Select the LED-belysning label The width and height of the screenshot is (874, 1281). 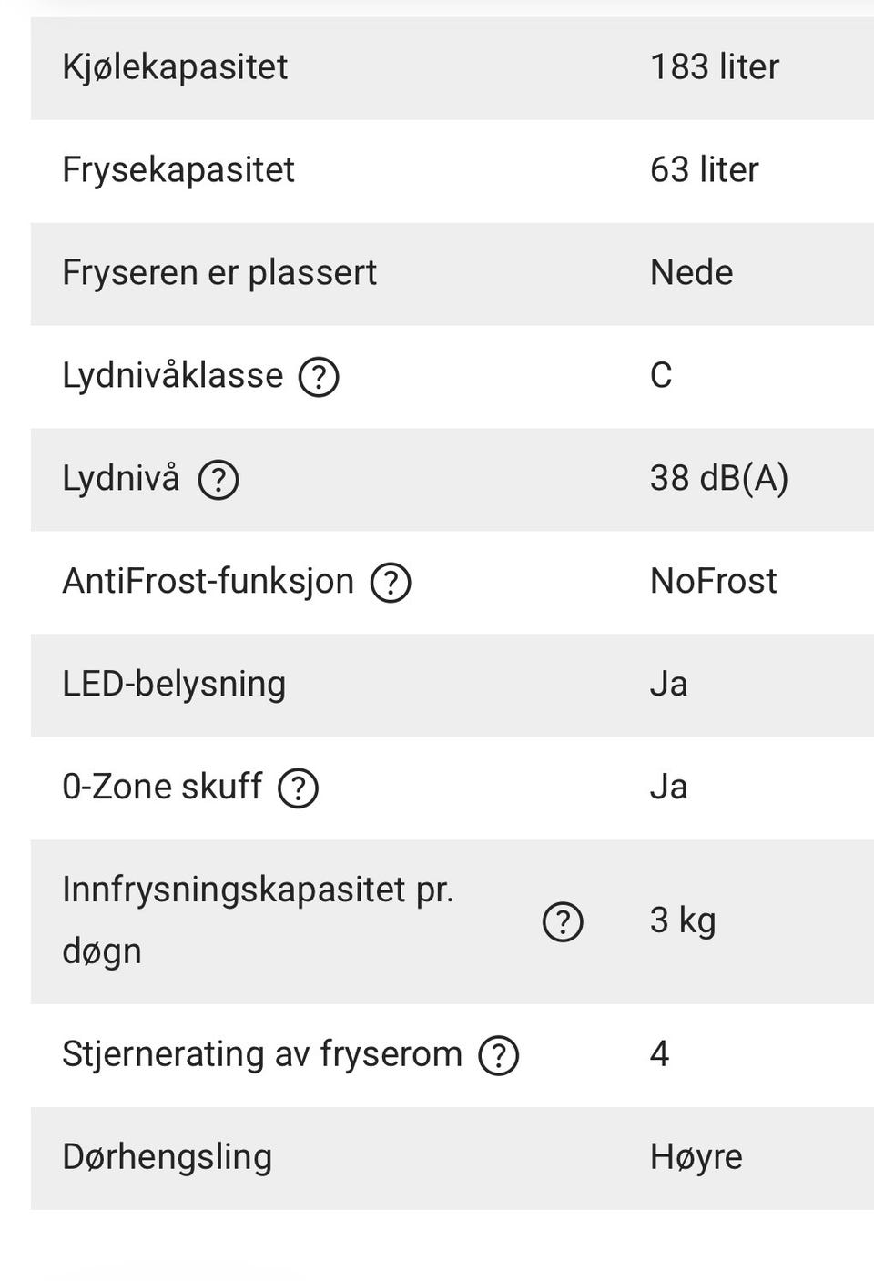(x=174, y=685)
